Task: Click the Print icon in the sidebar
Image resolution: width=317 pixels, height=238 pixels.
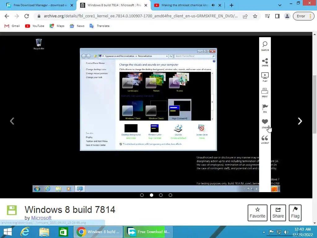Action: pyautogui.click(x=265, y=93)
